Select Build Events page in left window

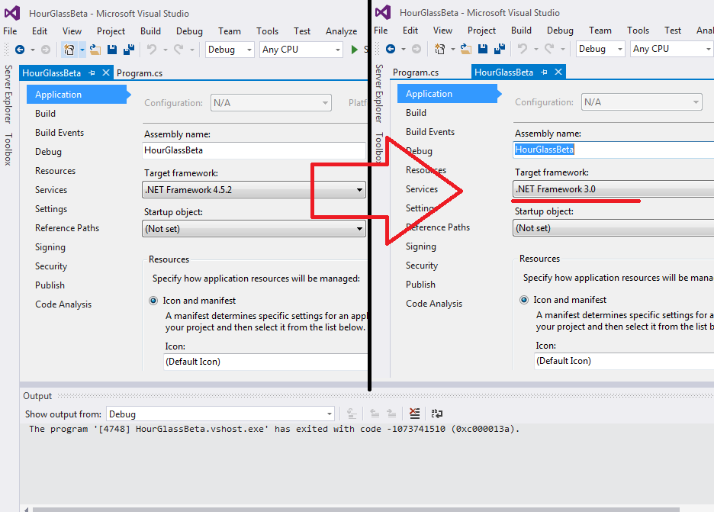[x=59, y=133]
